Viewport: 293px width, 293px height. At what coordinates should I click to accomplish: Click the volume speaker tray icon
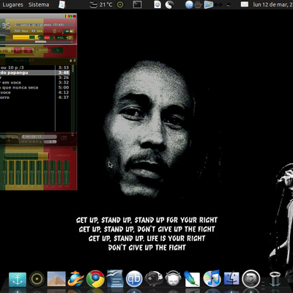229,4
